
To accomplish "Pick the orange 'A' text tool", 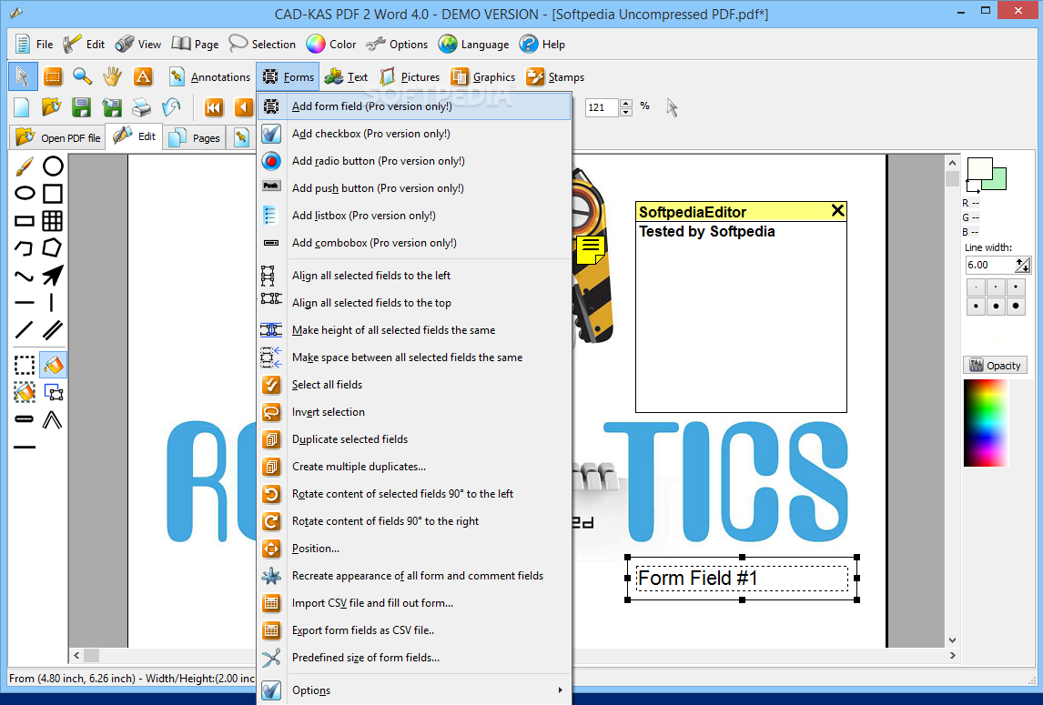I will coord(142,76).
